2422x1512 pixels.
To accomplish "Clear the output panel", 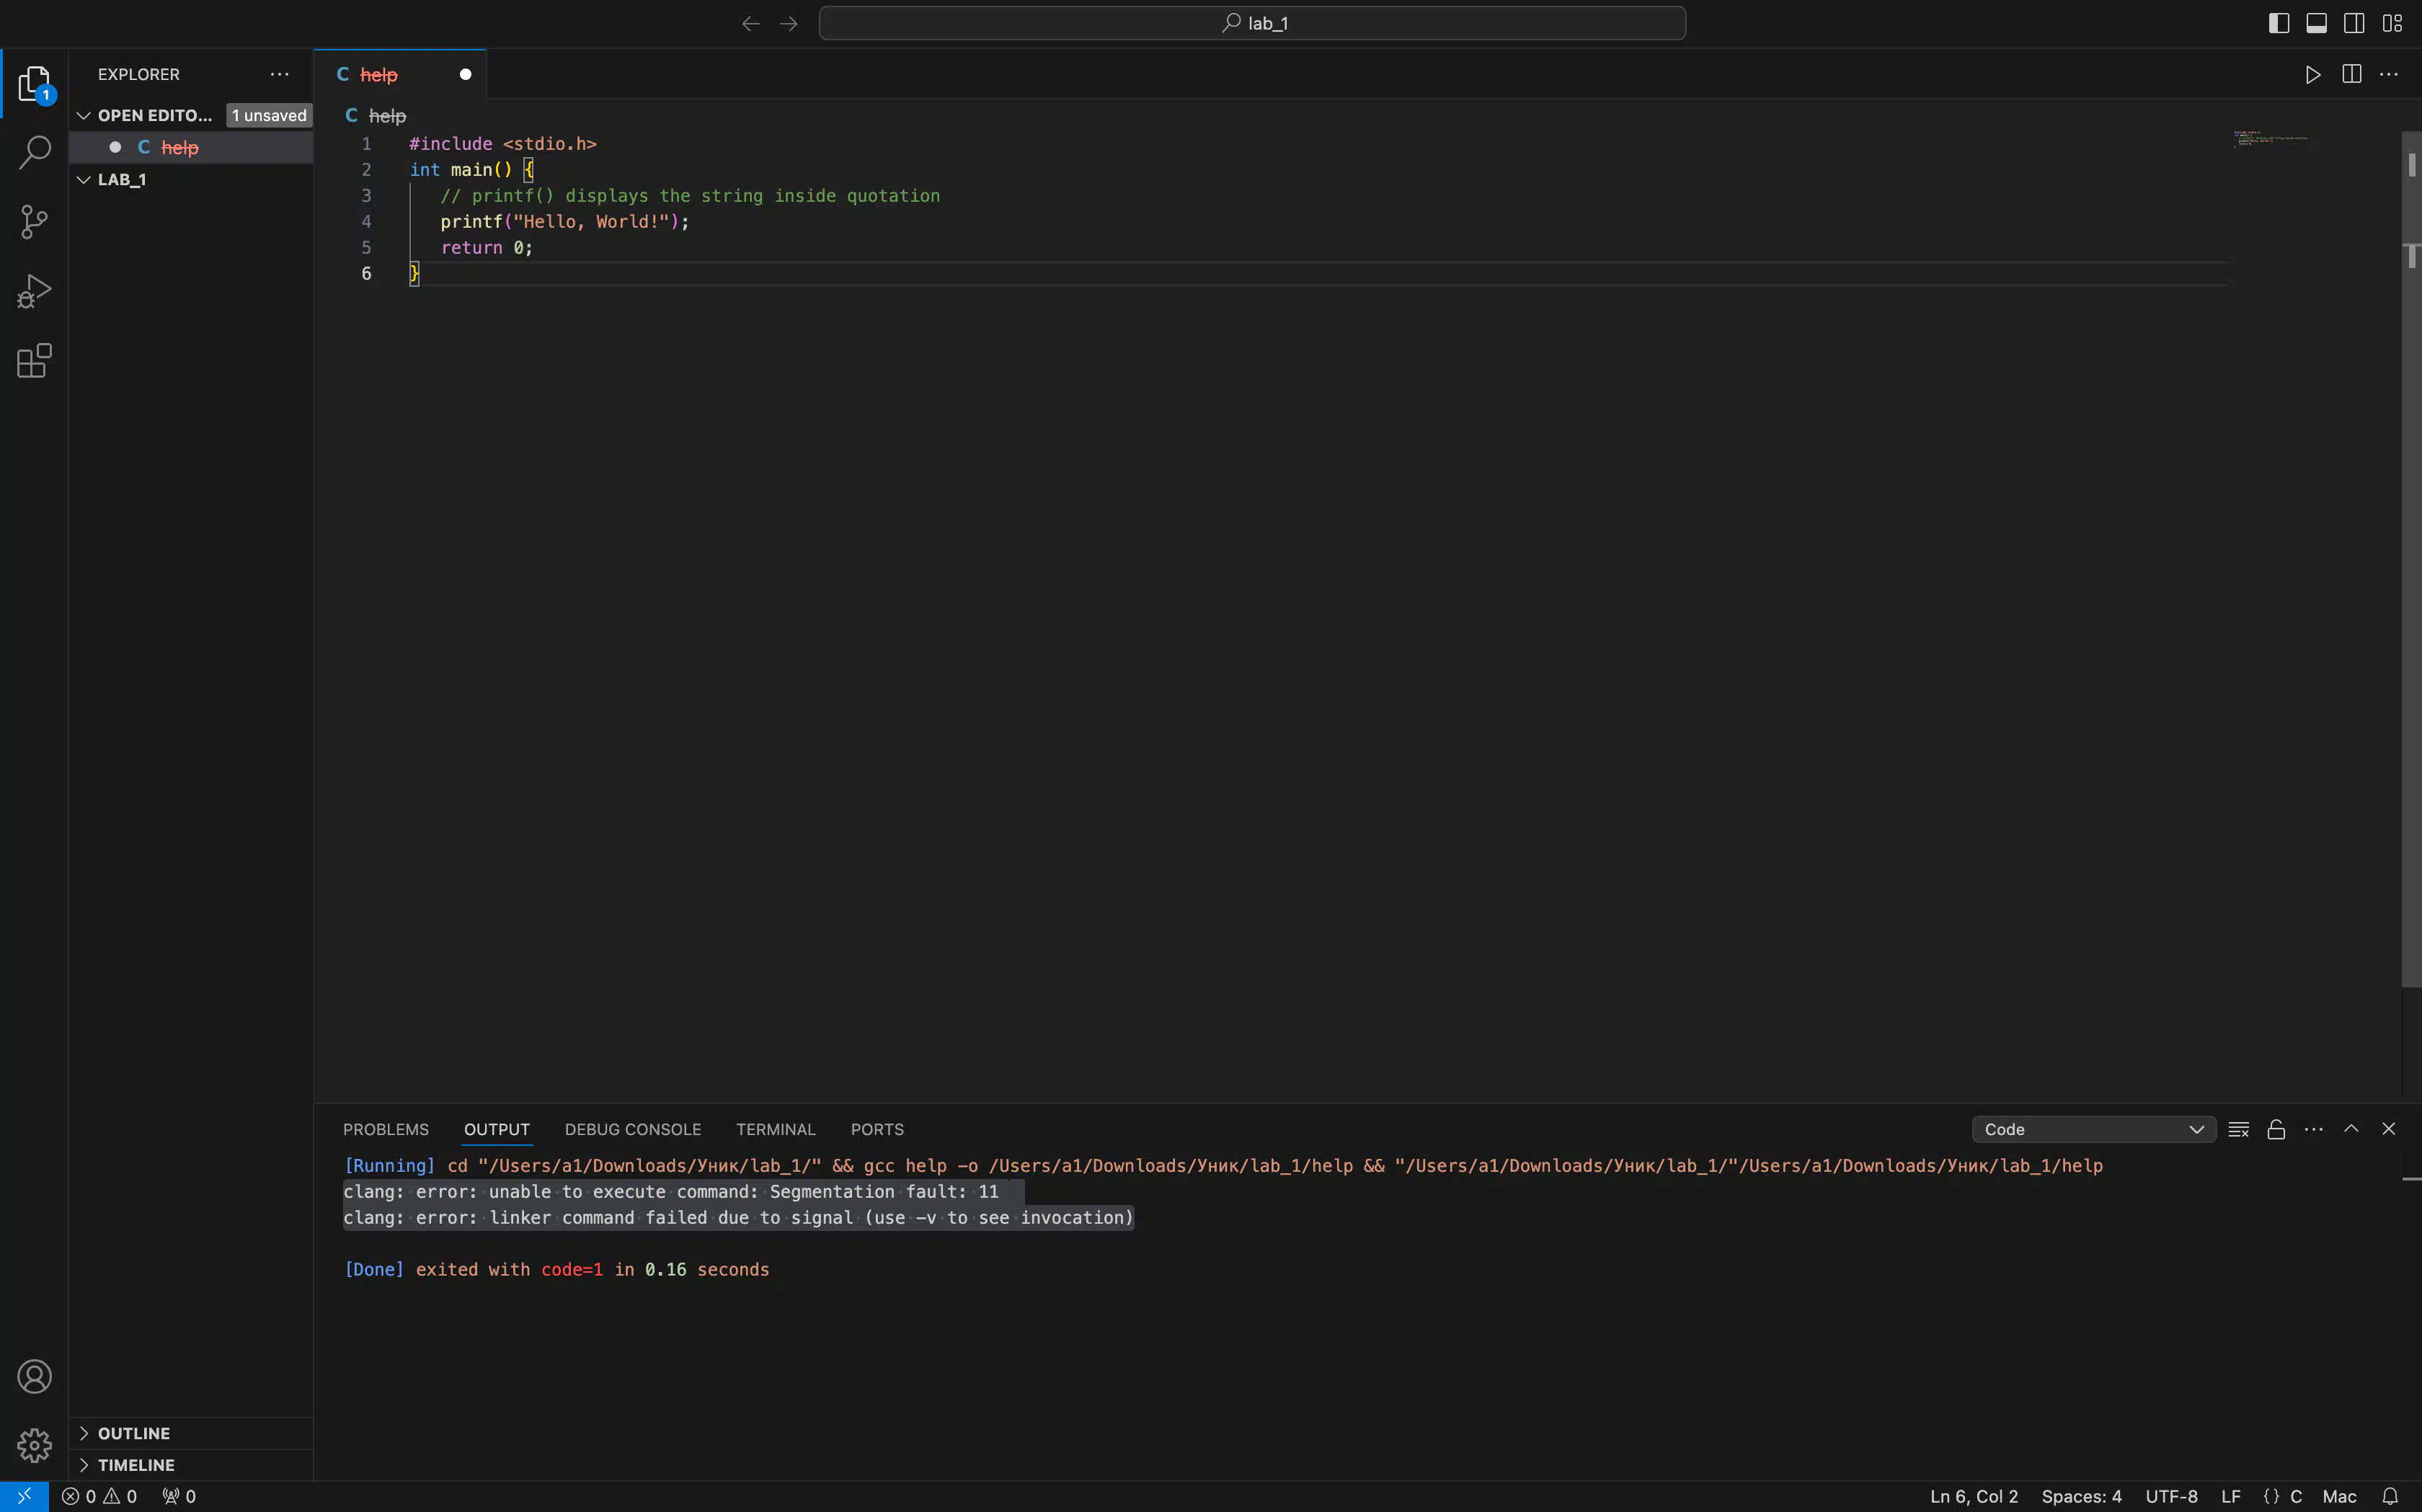I will click(2239, 1129).
